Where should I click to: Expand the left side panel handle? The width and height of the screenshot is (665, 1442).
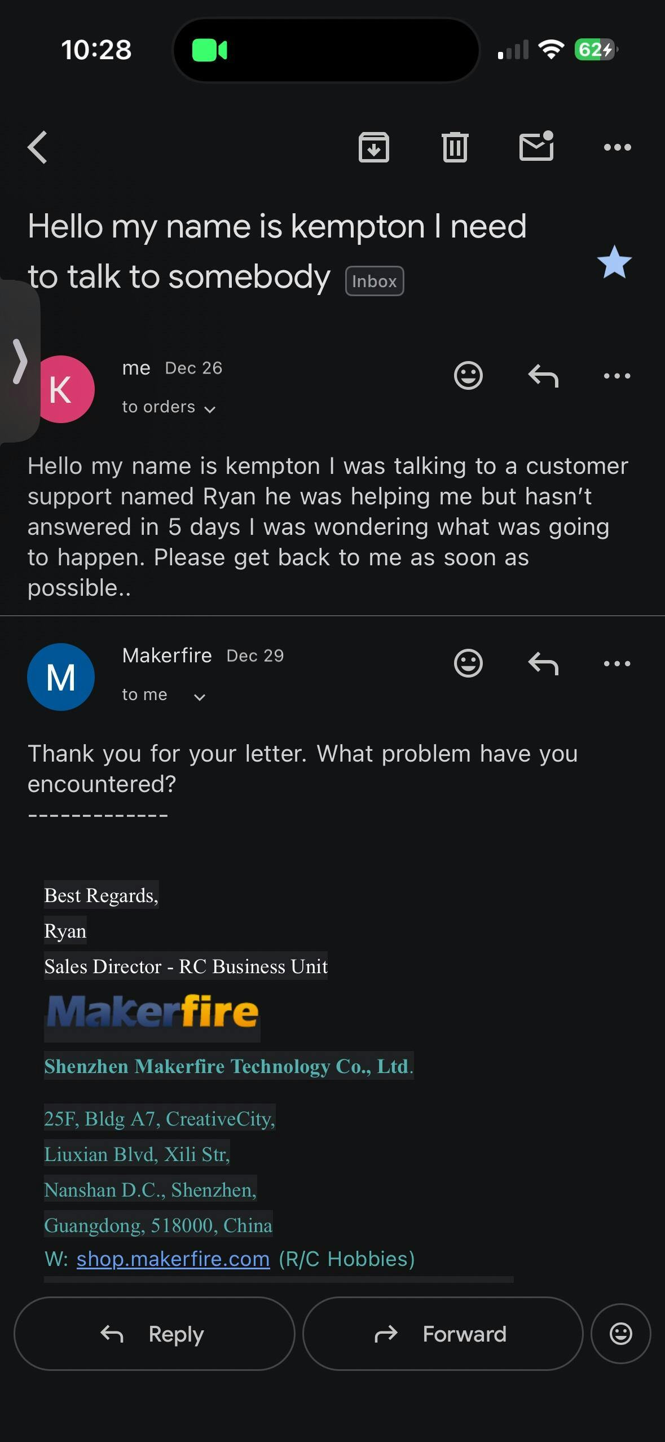(20, 362)
